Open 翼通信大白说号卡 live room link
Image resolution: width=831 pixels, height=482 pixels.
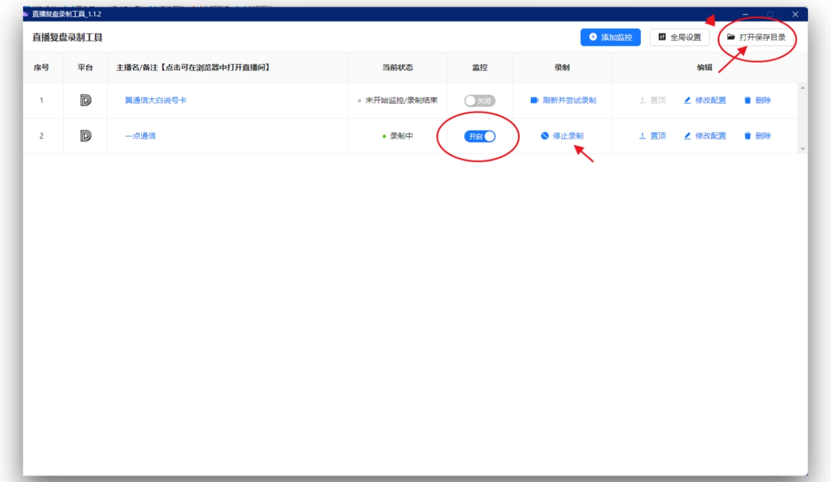pyautogui.click(x=155, y=100)
